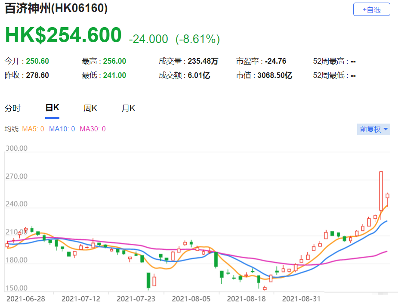
Task: Click the MA5 legend label
Action: point(33,129)
